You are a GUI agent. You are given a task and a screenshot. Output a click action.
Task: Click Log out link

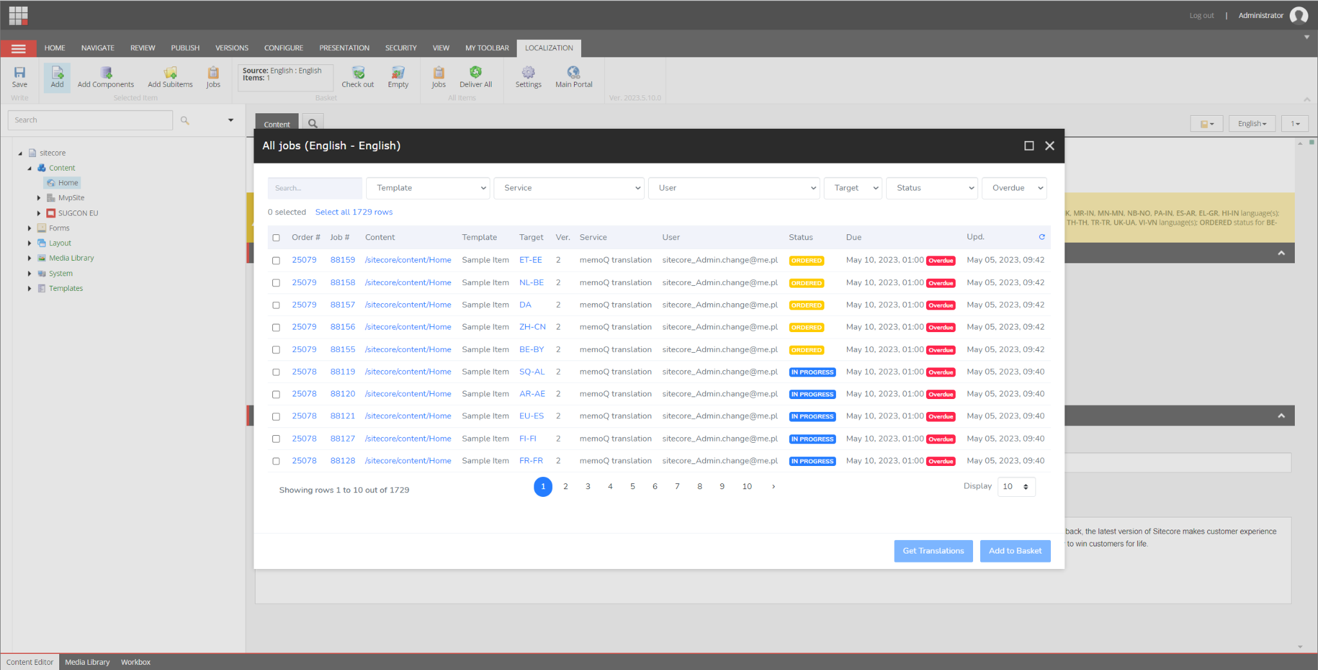coord(1202,15)
